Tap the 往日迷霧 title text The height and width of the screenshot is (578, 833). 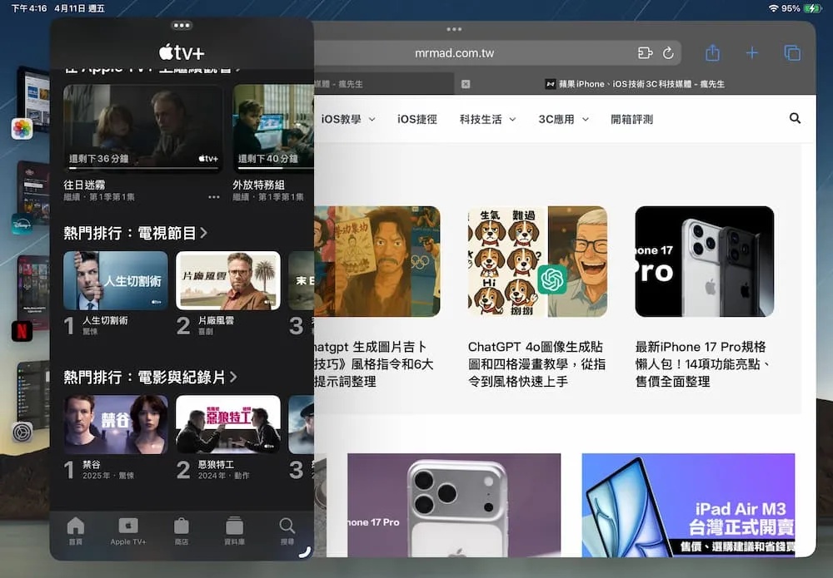84,185
